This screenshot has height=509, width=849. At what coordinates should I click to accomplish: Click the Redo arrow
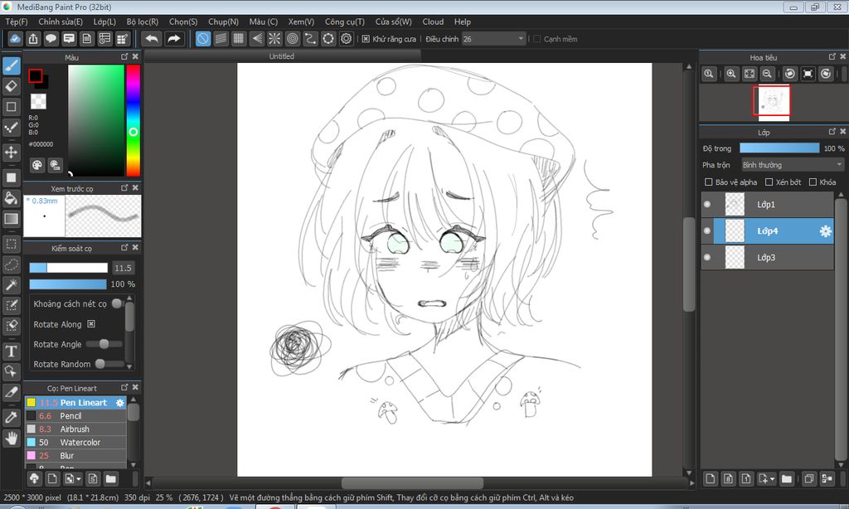tap(174, 39)
